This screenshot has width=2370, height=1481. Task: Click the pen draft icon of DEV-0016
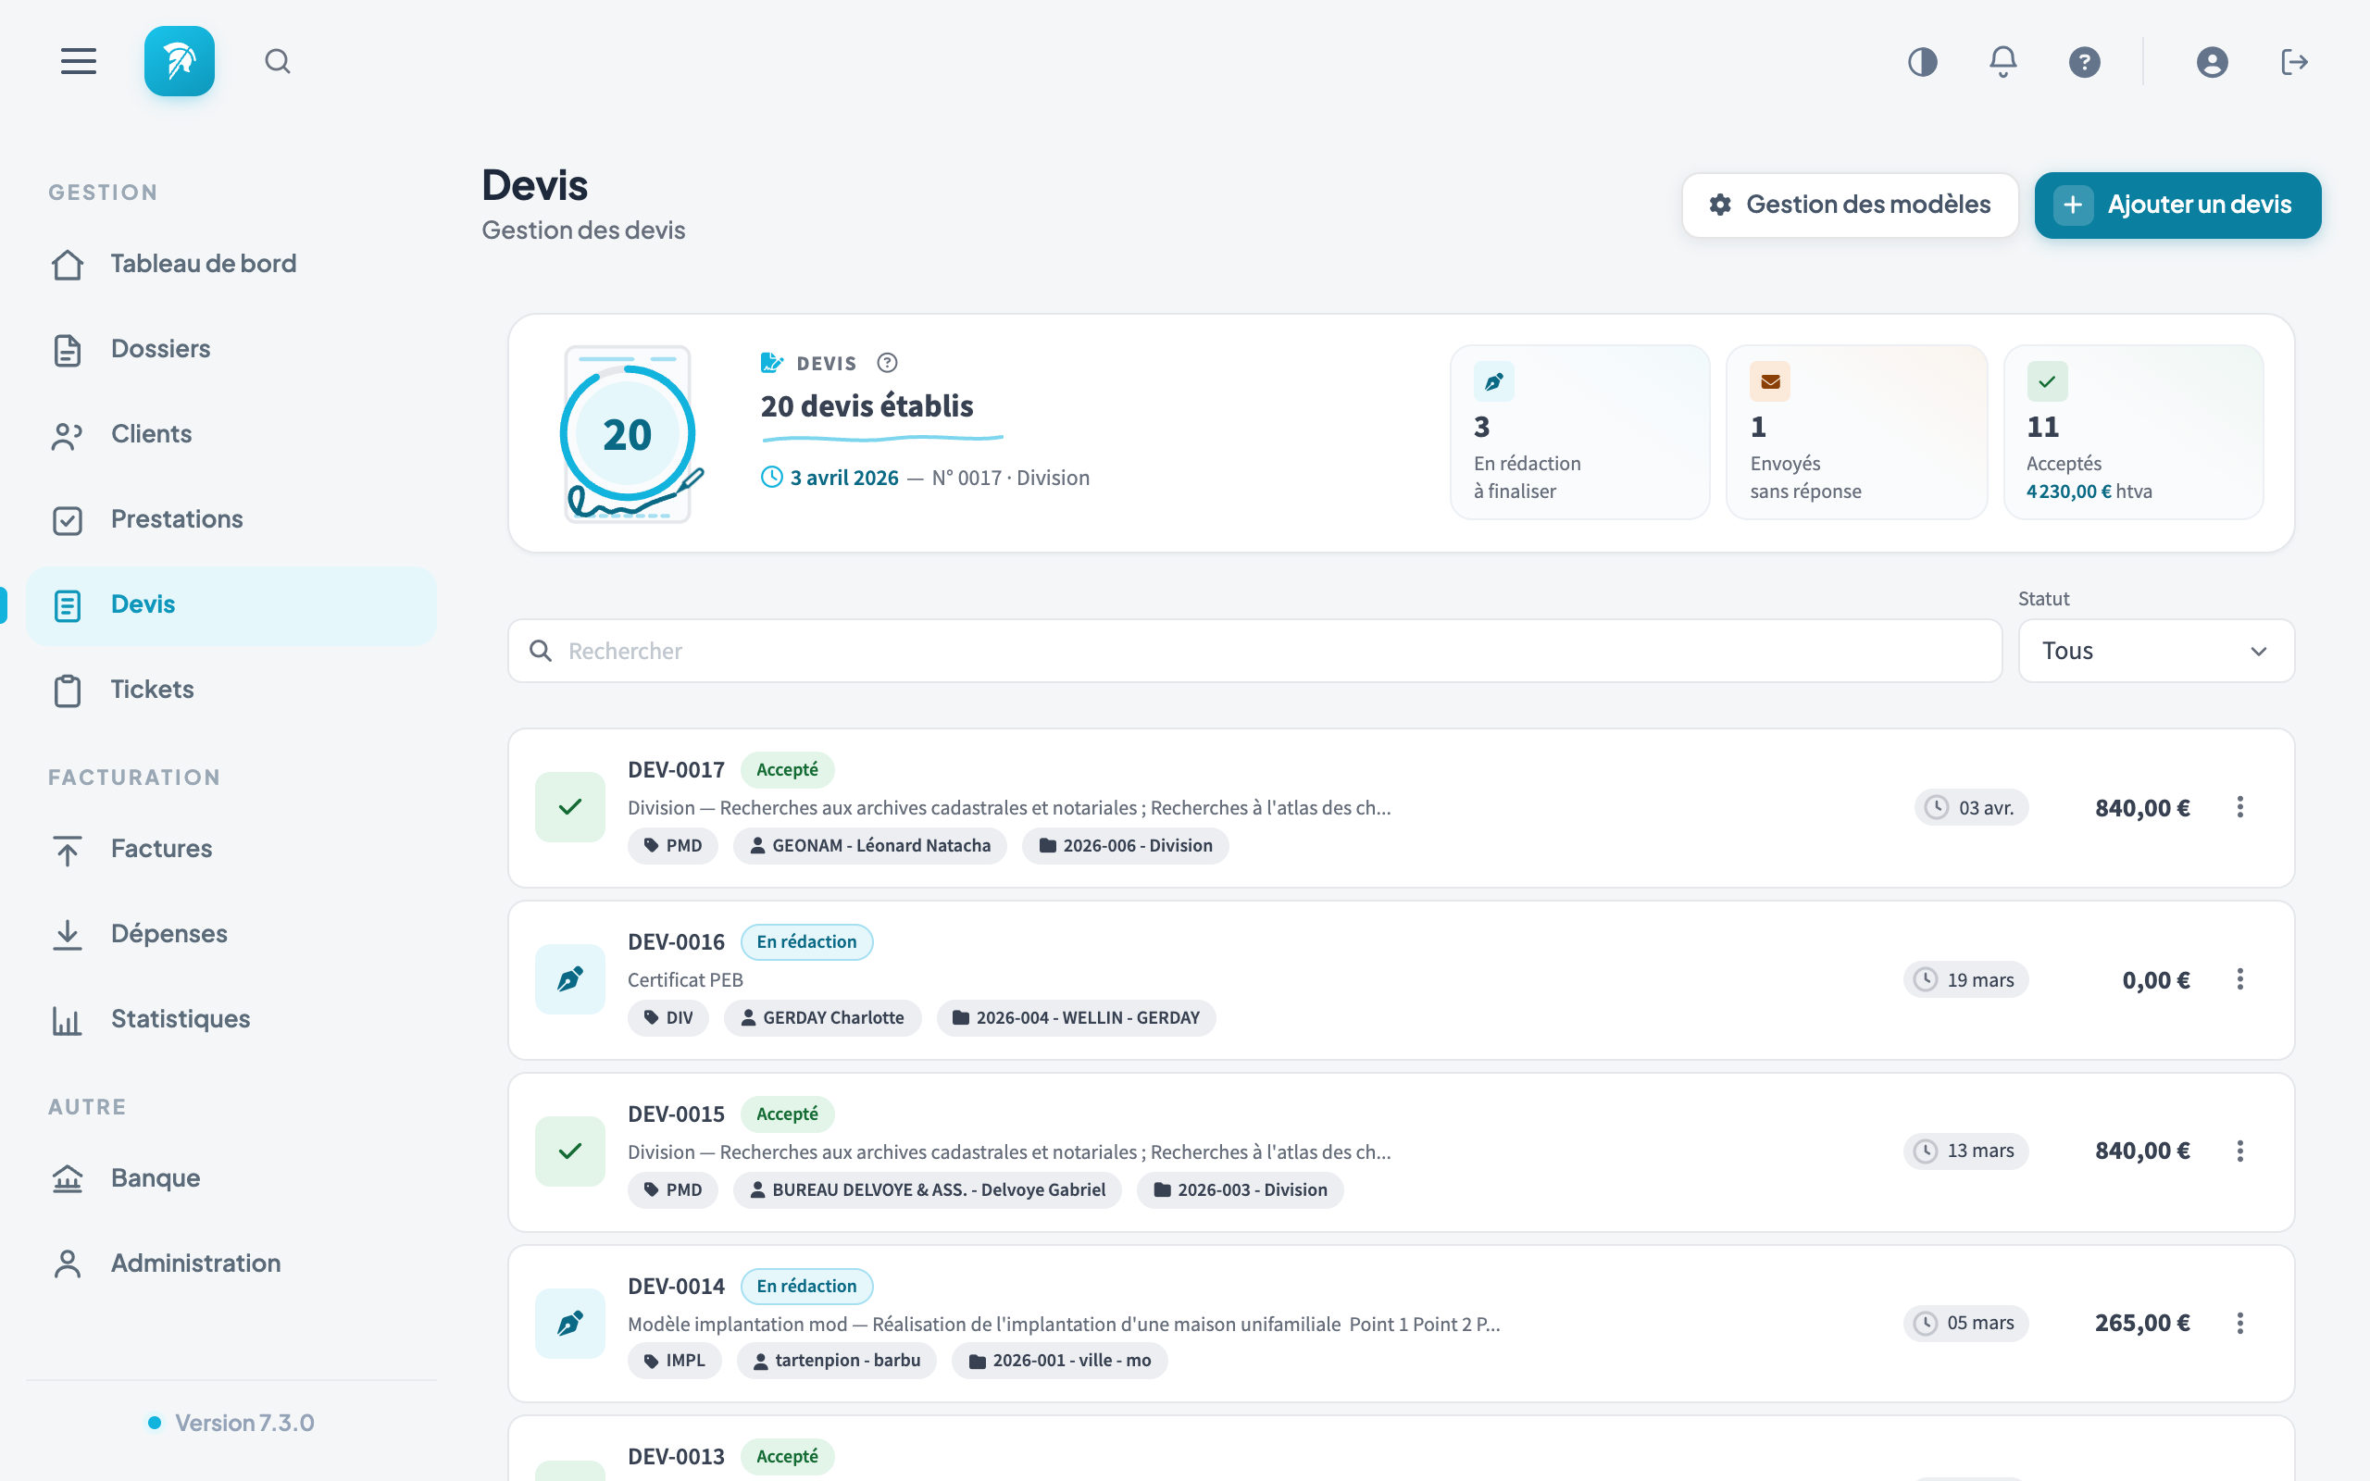[x=570, y=979]
